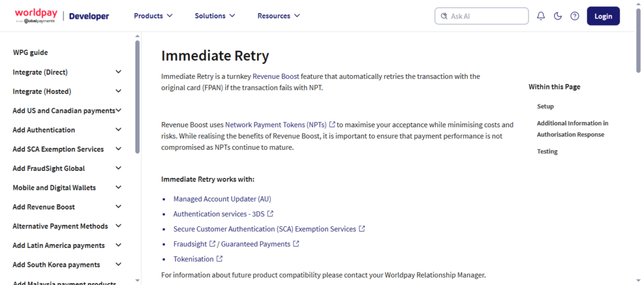Image resolution: width=642 pixels, height=285 pixels.
Task: Expand chevron for Add South Korea payments
Action: 118,264
